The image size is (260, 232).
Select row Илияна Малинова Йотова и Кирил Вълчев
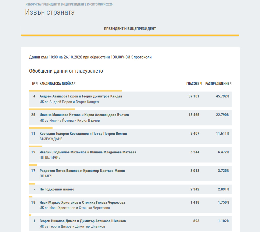coord(130,118)
